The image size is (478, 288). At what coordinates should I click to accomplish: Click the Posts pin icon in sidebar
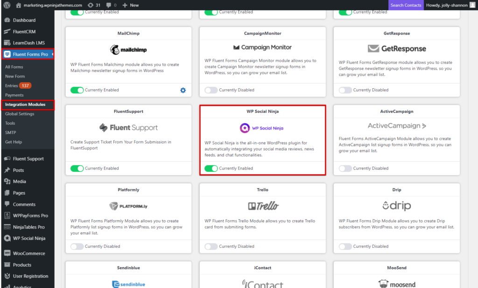click(x=7, y=170)
